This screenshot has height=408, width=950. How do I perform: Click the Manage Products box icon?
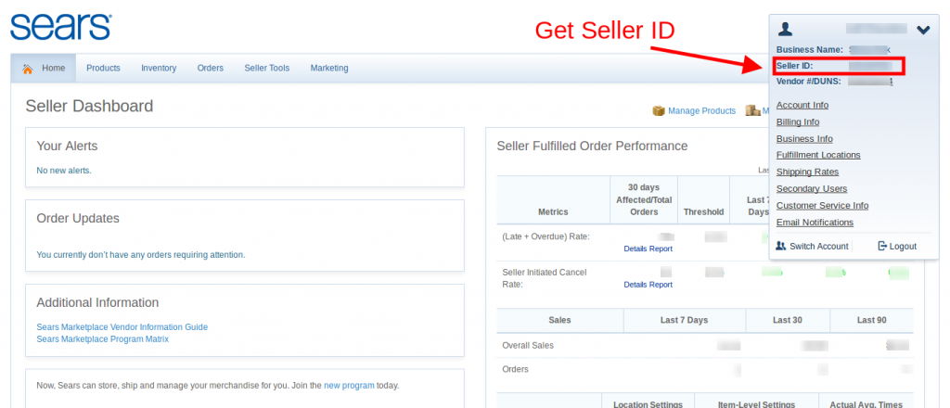(x=658, y=110)
